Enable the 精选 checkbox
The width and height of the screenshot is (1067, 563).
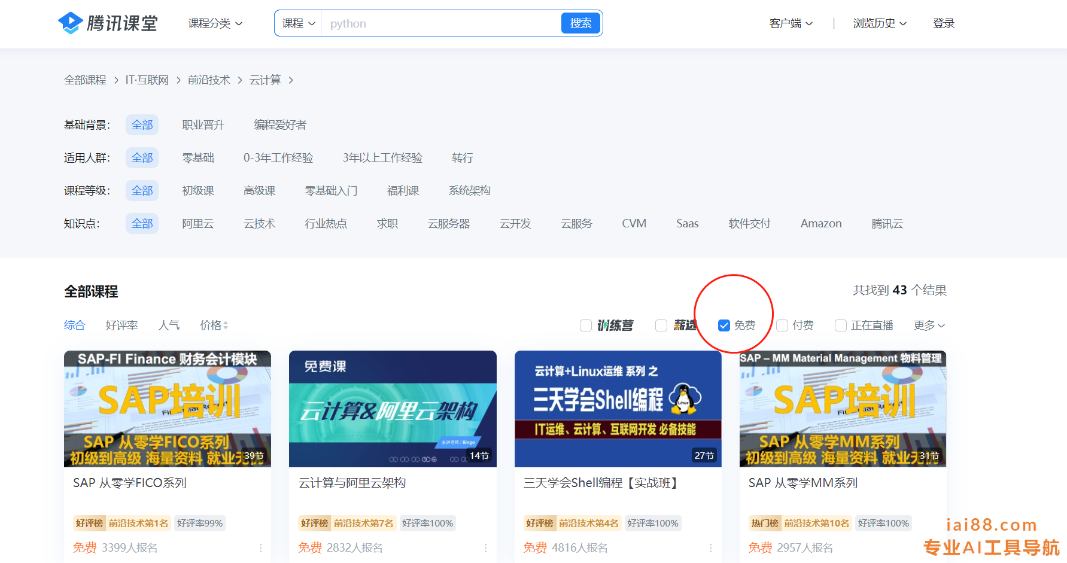coord(661,325)
